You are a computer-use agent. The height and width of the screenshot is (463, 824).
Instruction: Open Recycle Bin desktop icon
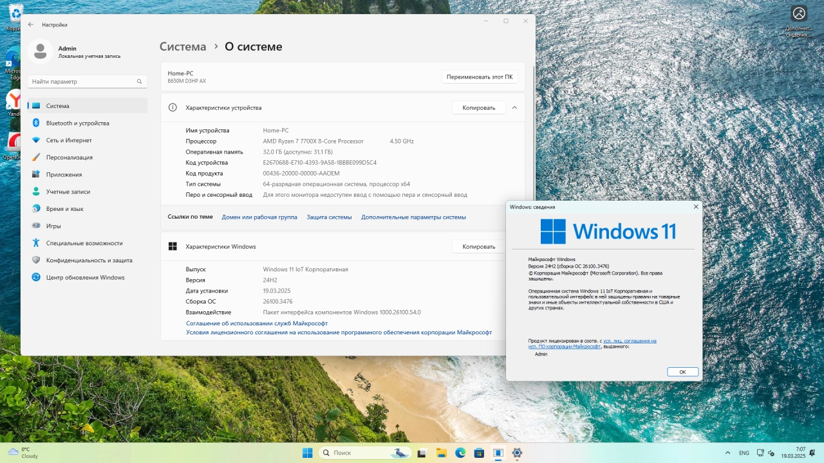click(14, 16)
